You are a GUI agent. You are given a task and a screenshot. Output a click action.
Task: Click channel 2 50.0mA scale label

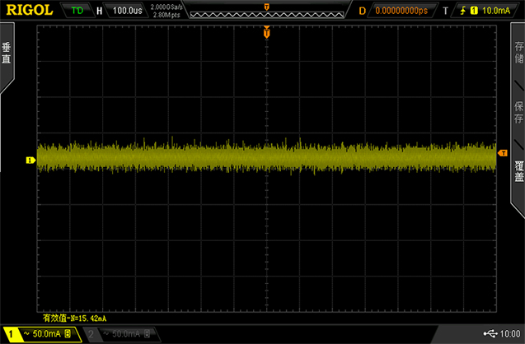(x=126, y=333)
